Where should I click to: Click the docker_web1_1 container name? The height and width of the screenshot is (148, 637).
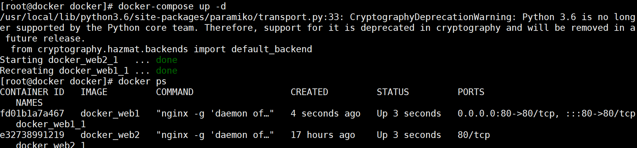point(51,124)
